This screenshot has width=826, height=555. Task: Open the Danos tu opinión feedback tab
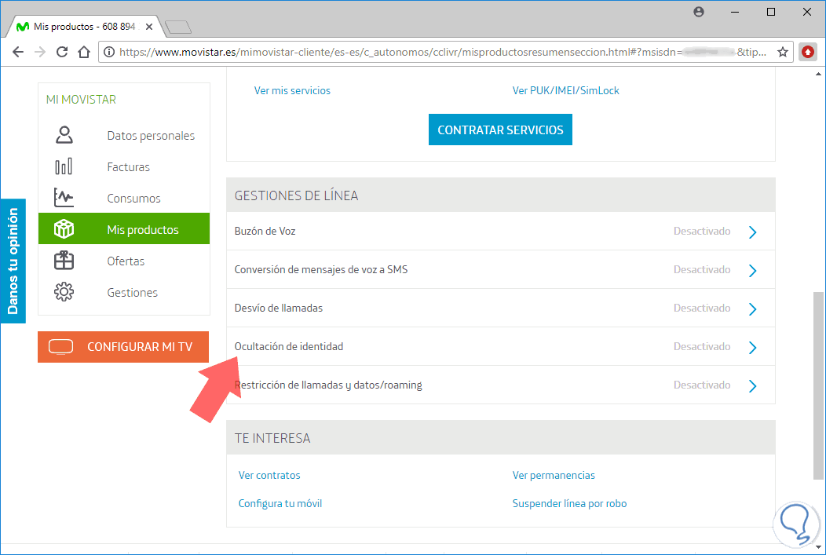(x=13, y=261)
